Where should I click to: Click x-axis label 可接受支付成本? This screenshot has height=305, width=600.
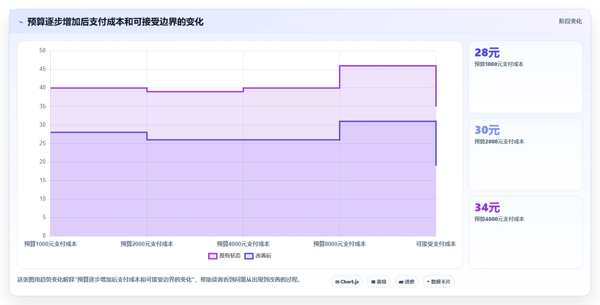click(x=436, y=244)
